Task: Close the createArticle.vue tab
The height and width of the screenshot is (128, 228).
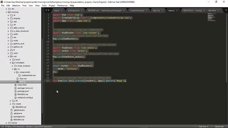Action: point(146,11)
